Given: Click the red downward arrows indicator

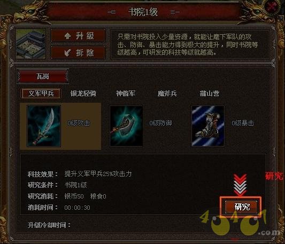Looking at the screenshot, I should coord(240,185).
